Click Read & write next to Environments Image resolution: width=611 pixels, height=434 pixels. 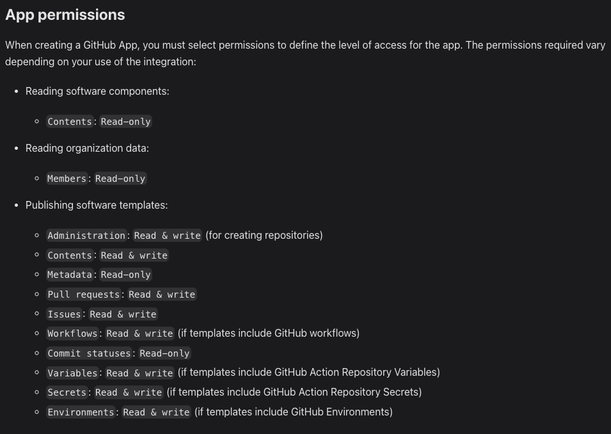(x=156, y=412)
